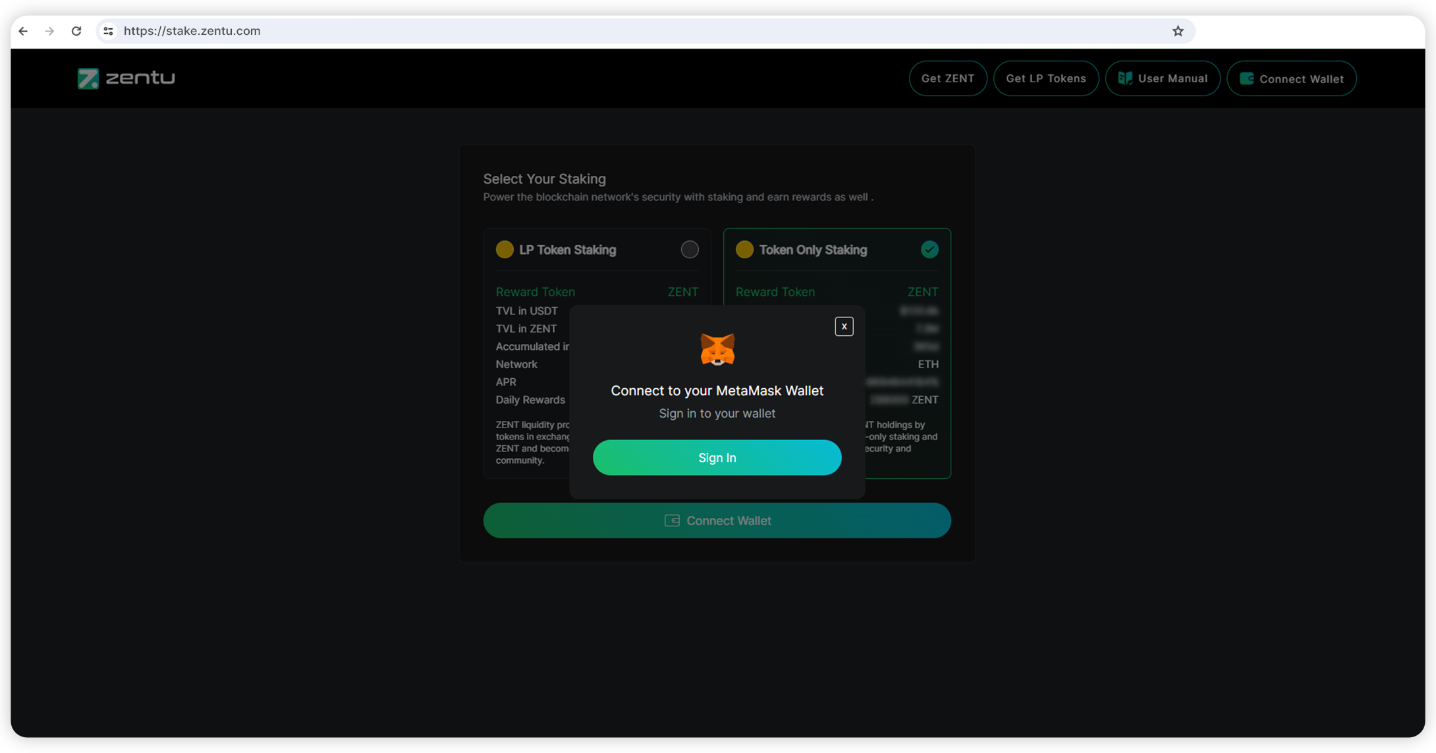Open the Get ZENT page

pyautogui.click(x=947, y=78)
